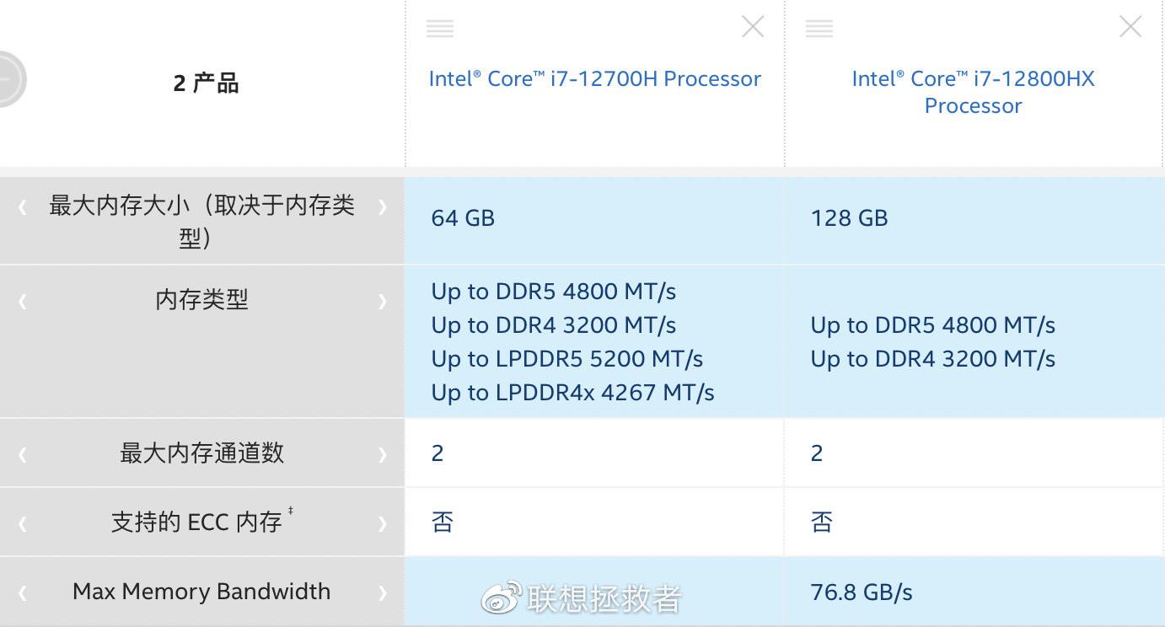Click left chevron on 支持的 ECC 内存 row

click(23, 523)
